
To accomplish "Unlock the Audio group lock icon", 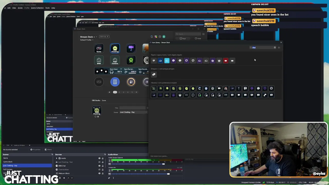I will pyautogui.click(x=103, y=158).
